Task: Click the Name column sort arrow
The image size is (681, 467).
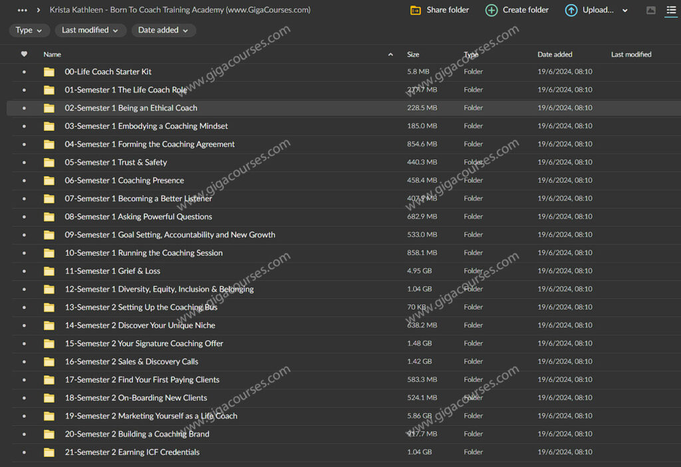Action: point(390,54)
